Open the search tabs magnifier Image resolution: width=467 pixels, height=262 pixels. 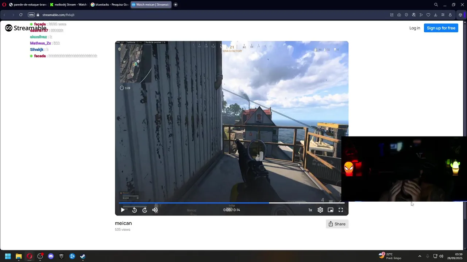point(436,5)
